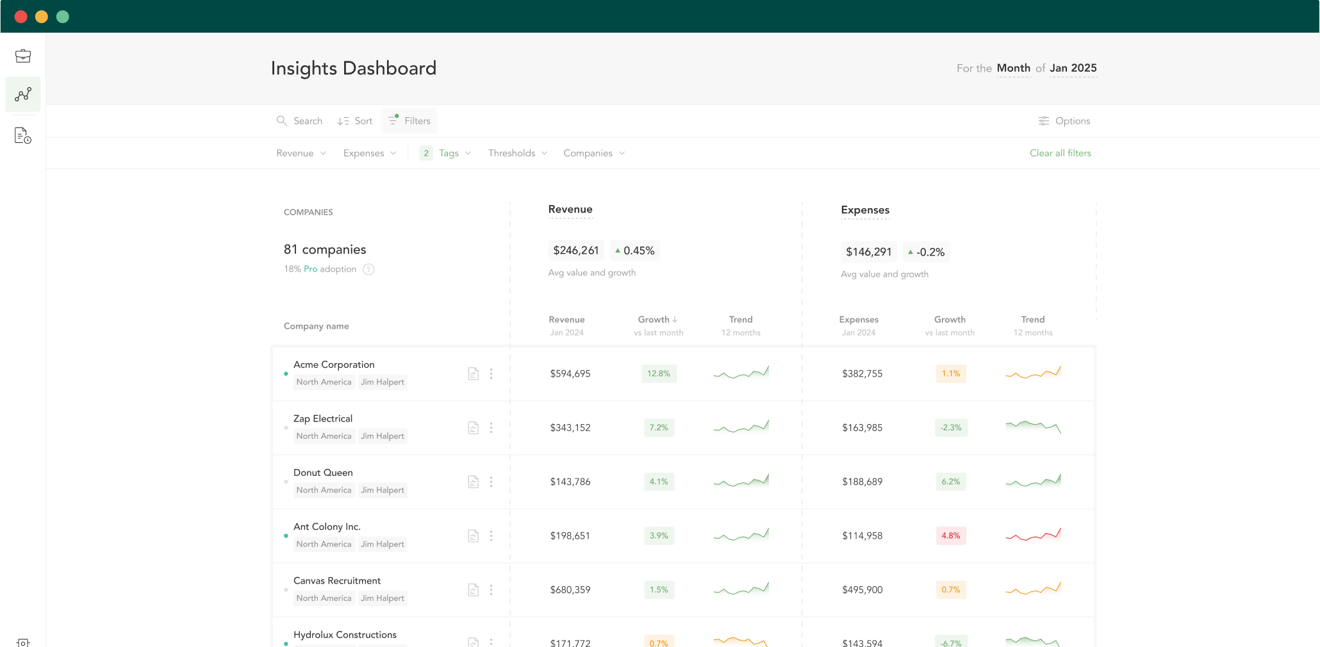Open Acme Corporation more options menu

(x=491, y=373)
